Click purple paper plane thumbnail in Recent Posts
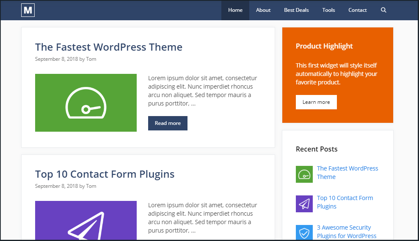This screenshot has height=241, width=419. click(x=304, y=204)
